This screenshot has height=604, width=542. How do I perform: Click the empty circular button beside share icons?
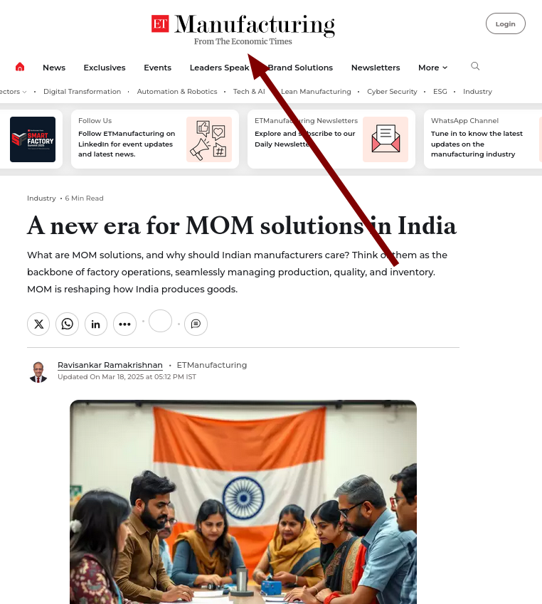click(160, 321)
